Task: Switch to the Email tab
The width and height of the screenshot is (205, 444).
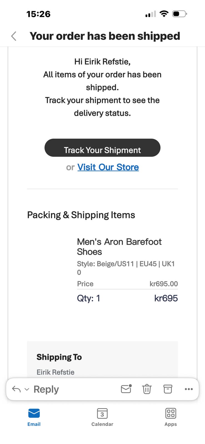Action: [x=34, y=417]
